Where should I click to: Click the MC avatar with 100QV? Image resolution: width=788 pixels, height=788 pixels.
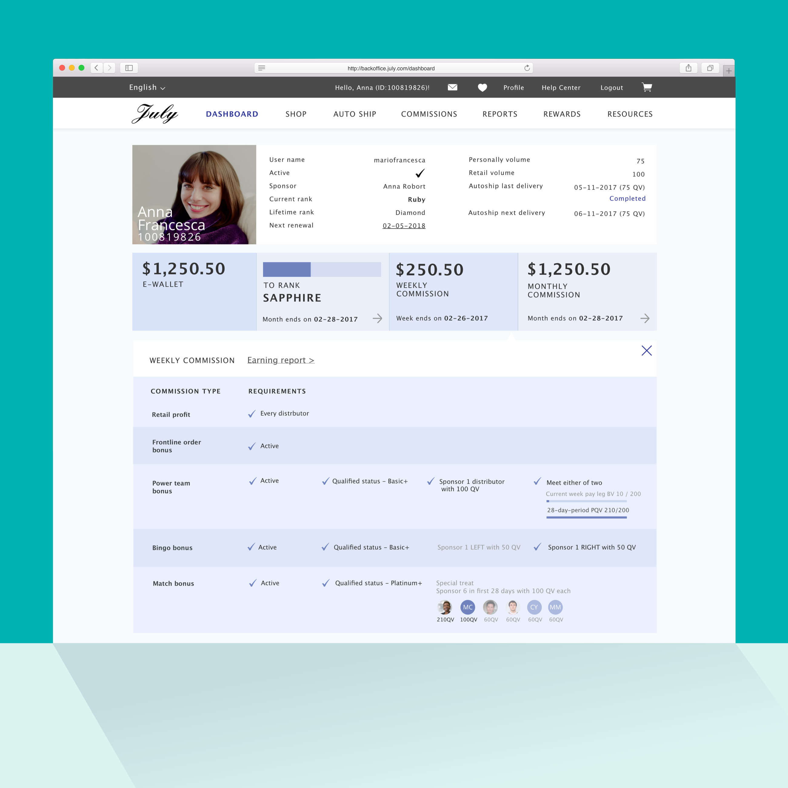[468, 607]
